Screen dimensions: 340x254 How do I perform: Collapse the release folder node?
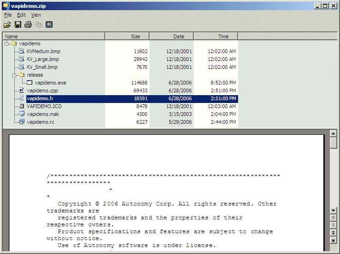(14, 75)
